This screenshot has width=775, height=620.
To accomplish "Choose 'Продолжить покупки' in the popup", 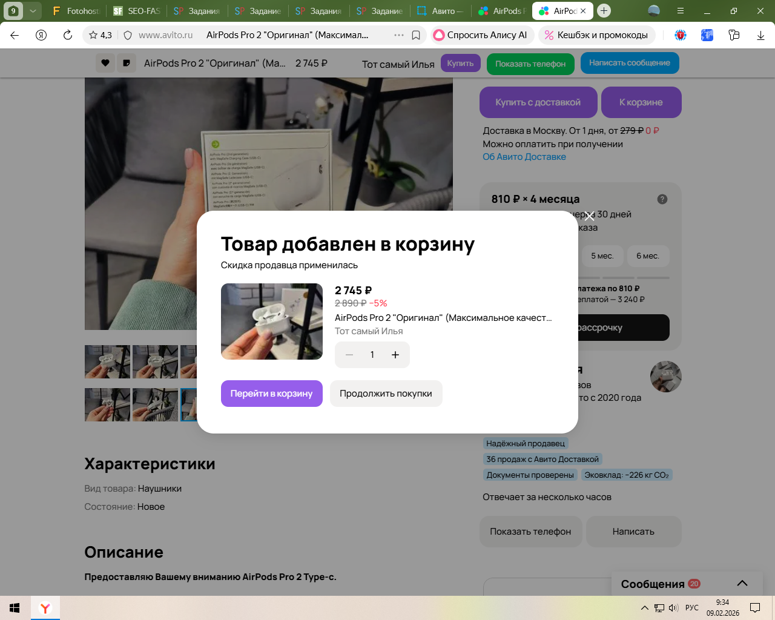I will coord(386,394).
